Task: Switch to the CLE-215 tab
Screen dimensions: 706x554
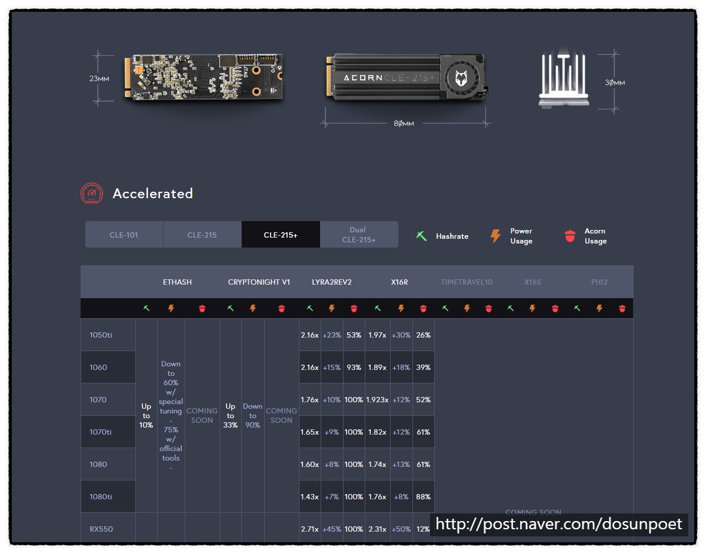Action: tap(202, 235)
